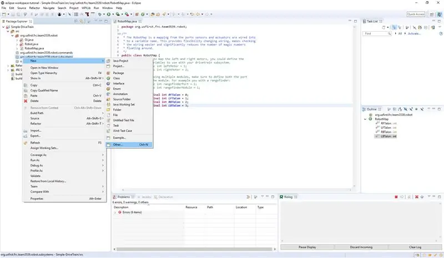Click the Open Perspective icon

coord(432,14)
